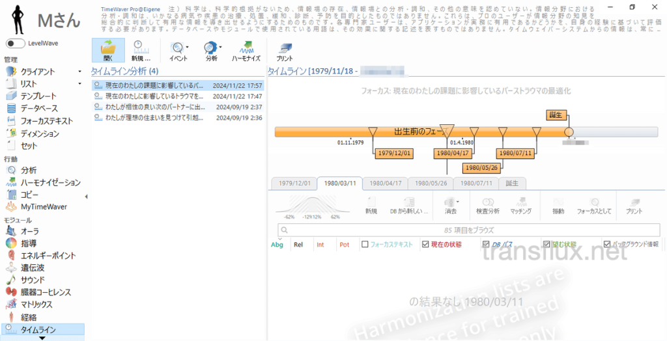
Task: Switch to the 1980/04/17 tab
Action: pyautogui.click(x=386, y=184)
